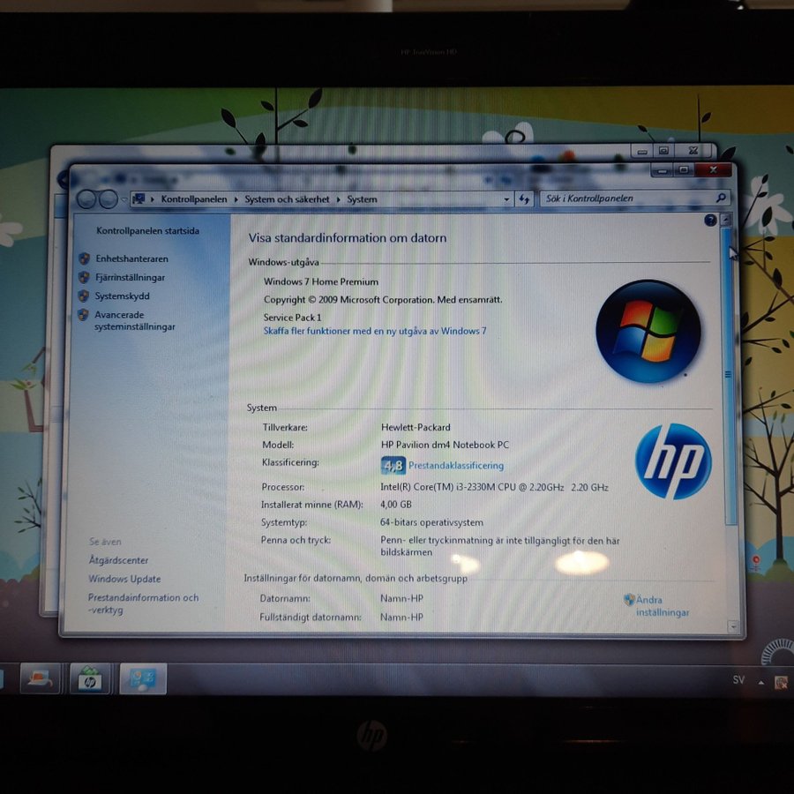
Task: Open Enhetshanteraren from the sidebar
Action: [131, 258]
